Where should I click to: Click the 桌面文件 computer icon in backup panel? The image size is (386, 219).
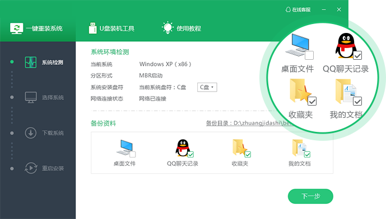tap(125, 147)
